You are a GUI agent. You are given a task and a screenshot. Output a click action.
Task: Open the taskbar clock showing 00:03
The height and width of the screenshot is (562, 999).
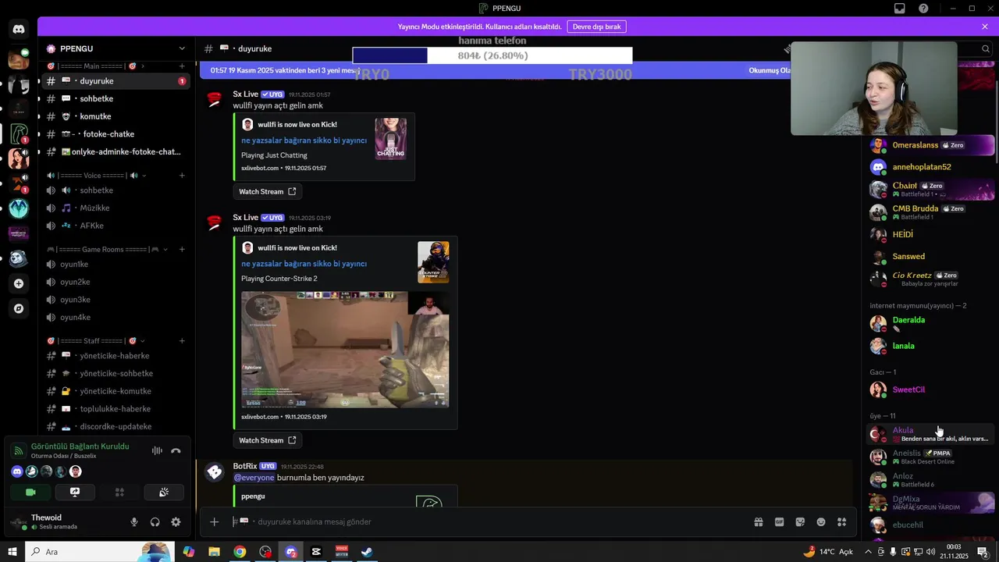pos(954,552)
